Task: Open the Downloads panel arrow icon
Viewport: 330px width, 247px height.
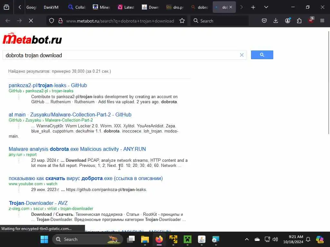Action: 276,21
